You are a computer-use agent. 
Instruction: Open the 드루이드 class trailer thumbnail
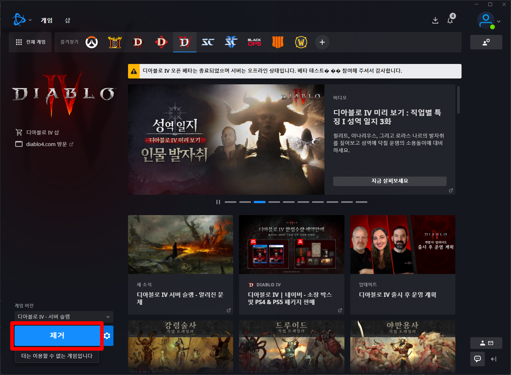pos(292,347)
